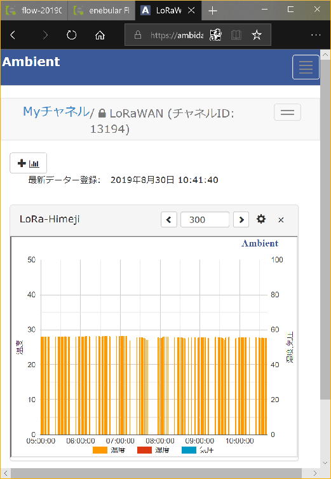The width and height of the screenshot is (331, 479).
Task: Add page to favorites star icon
Action: [x=257, y=35]
